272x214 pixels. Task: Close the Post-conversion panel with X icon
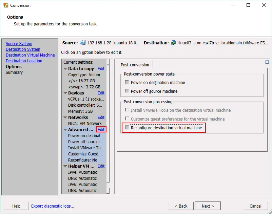267,62
